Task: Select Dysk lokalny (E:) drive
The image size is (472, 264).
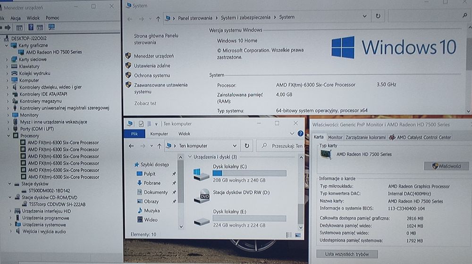Action: [x=240, y=219]
